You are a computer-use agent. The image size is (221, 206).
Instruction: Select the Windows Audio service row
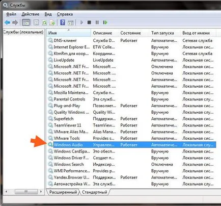click(x=132, y=145)
